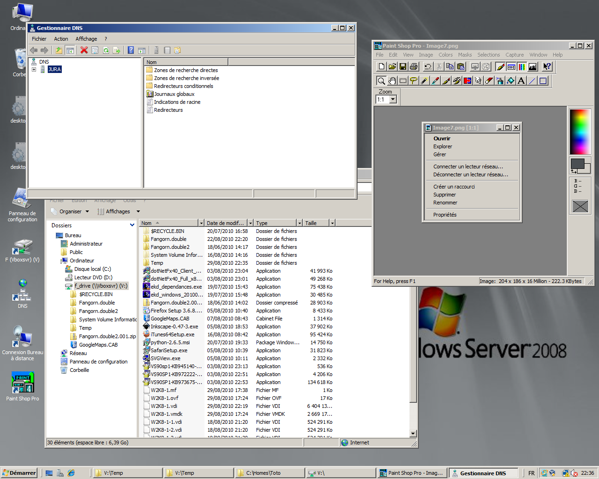Open Zones de recherche directes folder
This screenshot has width=599, height=479.
pyautogui.click(x=186, y=70)
